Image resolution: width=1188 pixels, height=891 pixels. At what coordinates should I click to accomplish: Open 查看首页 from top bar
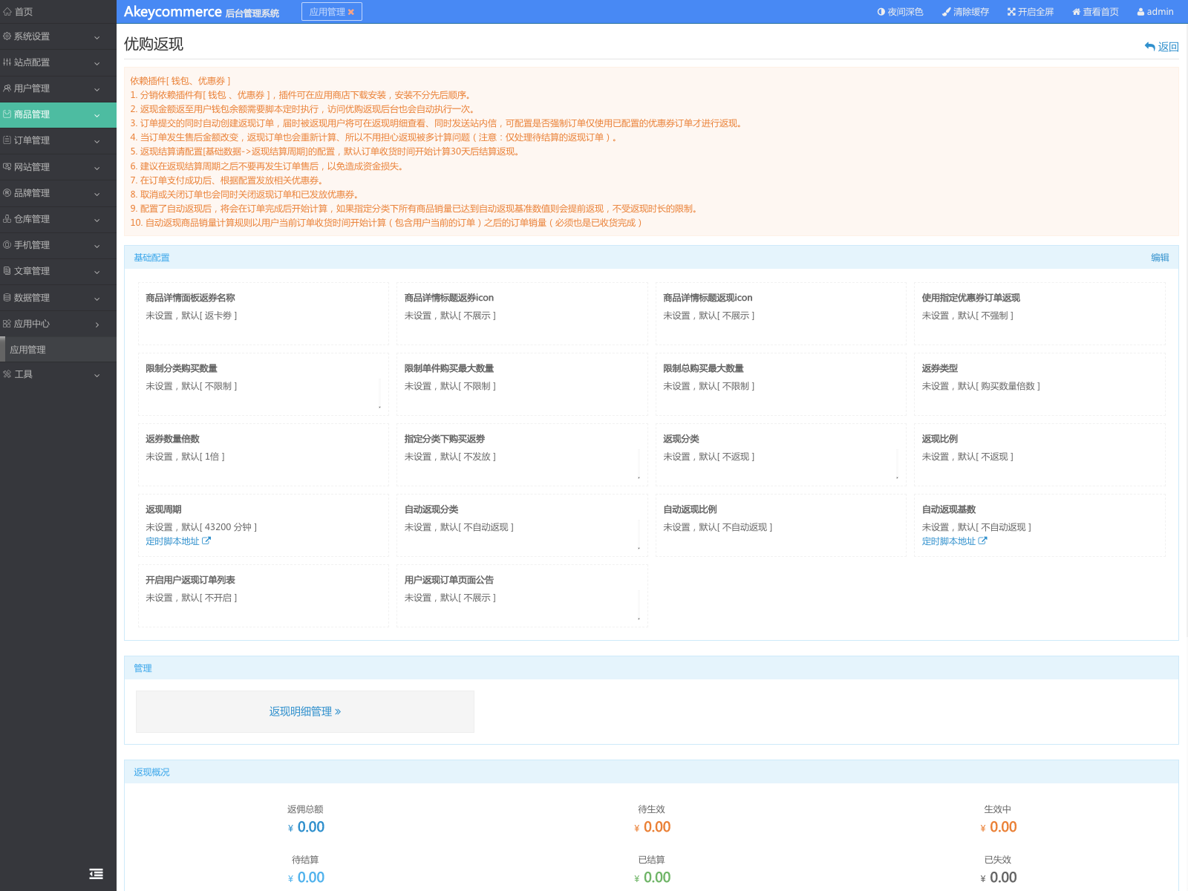tap(1095, 12)
